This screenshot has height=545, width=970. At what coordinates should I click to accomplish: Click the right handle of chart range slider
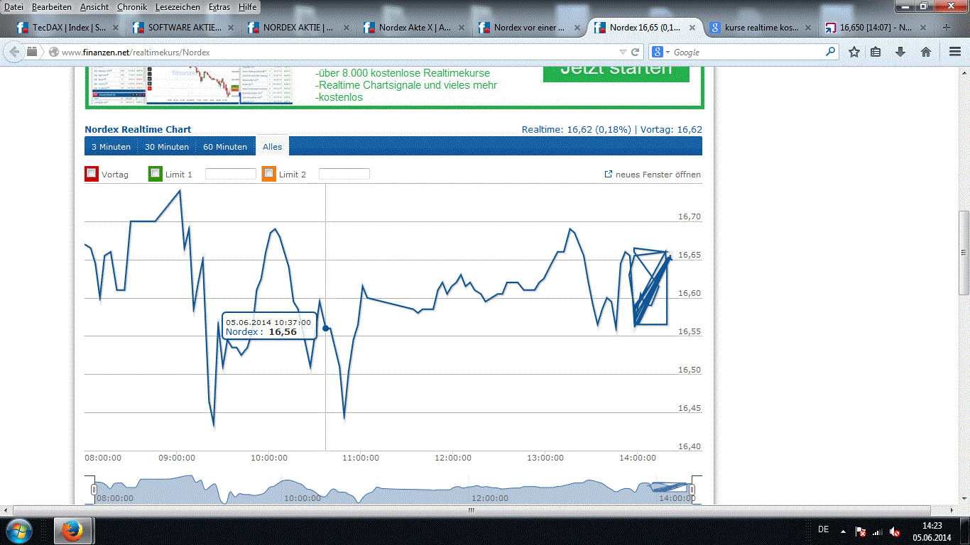(692, 490)
